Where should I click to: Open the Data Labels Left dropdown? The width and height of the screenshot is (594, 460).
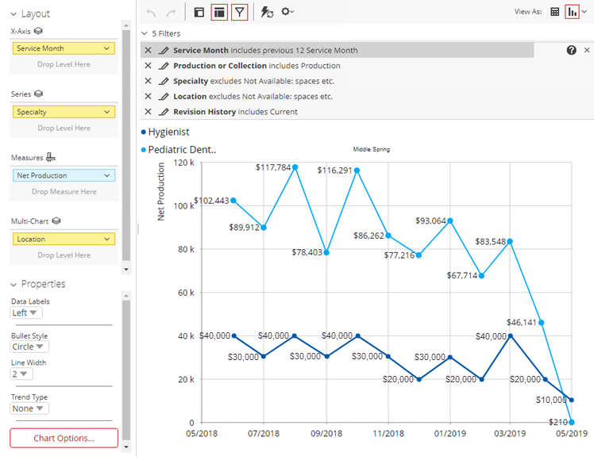tap(26, 312)
